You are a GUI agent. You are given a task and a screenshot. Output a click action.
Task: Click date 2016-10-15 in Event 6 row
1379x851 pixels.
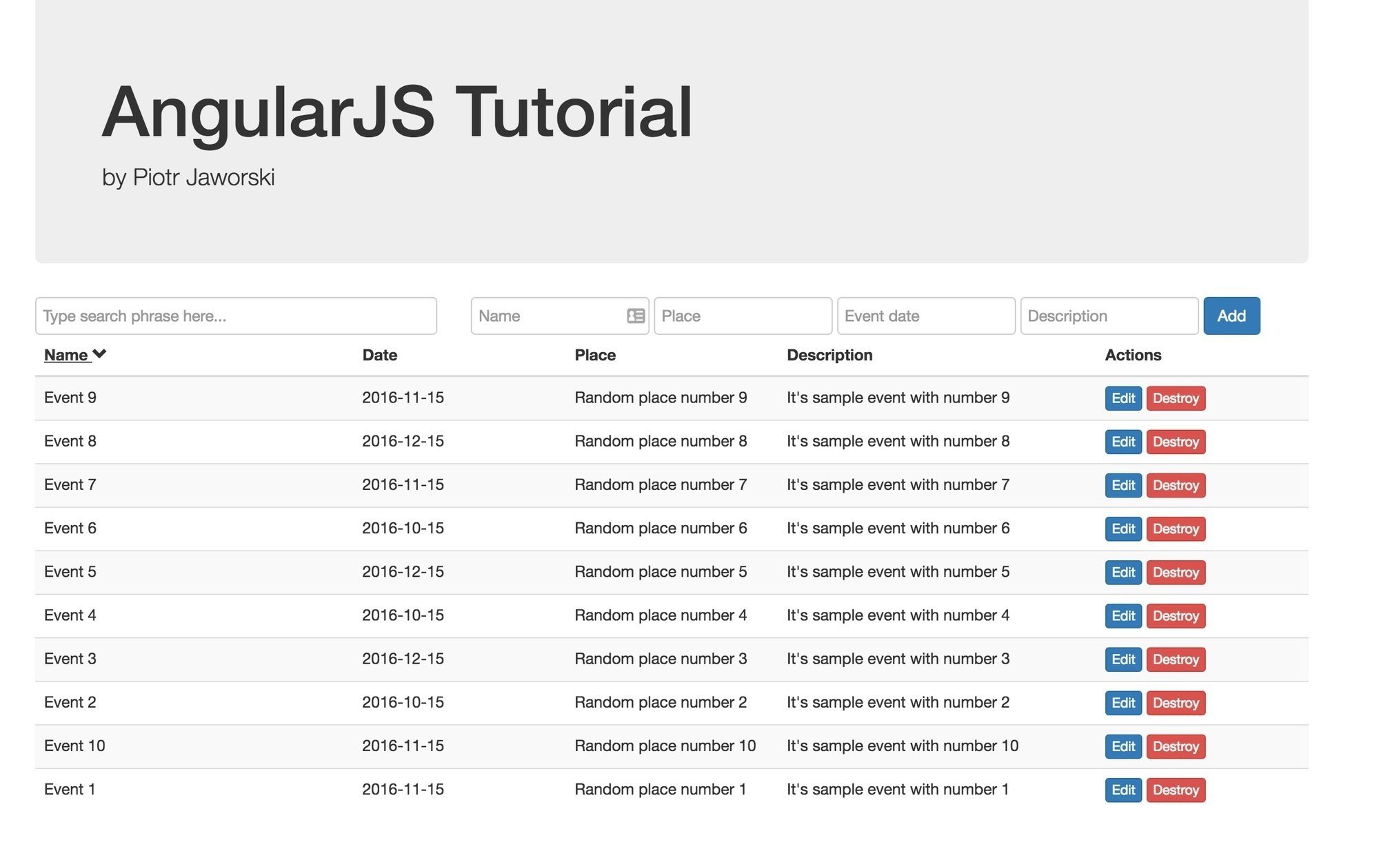click(403, 528)
